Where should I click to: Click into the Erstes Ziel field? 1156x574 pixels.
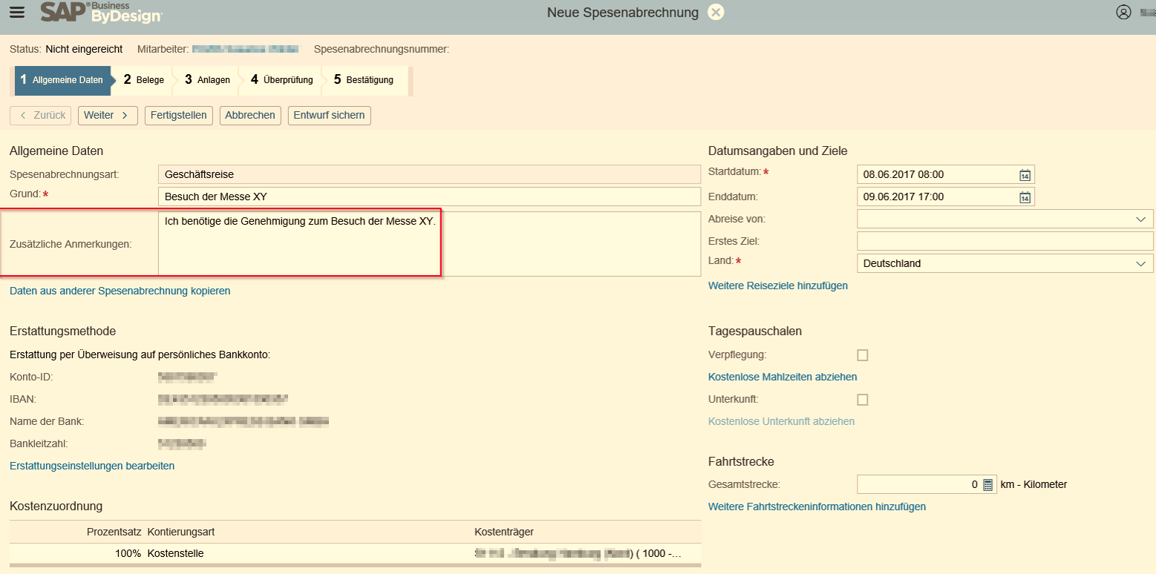[x=1005, y=242]
